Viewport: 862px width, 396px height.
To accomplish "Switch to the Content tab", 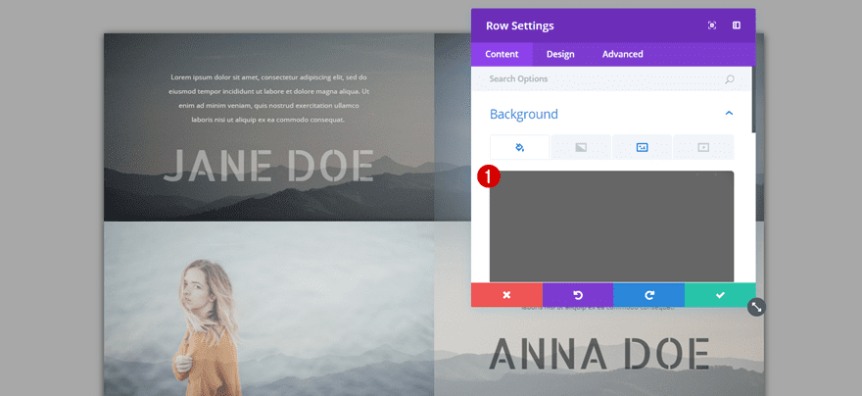I will click(502, 54).
